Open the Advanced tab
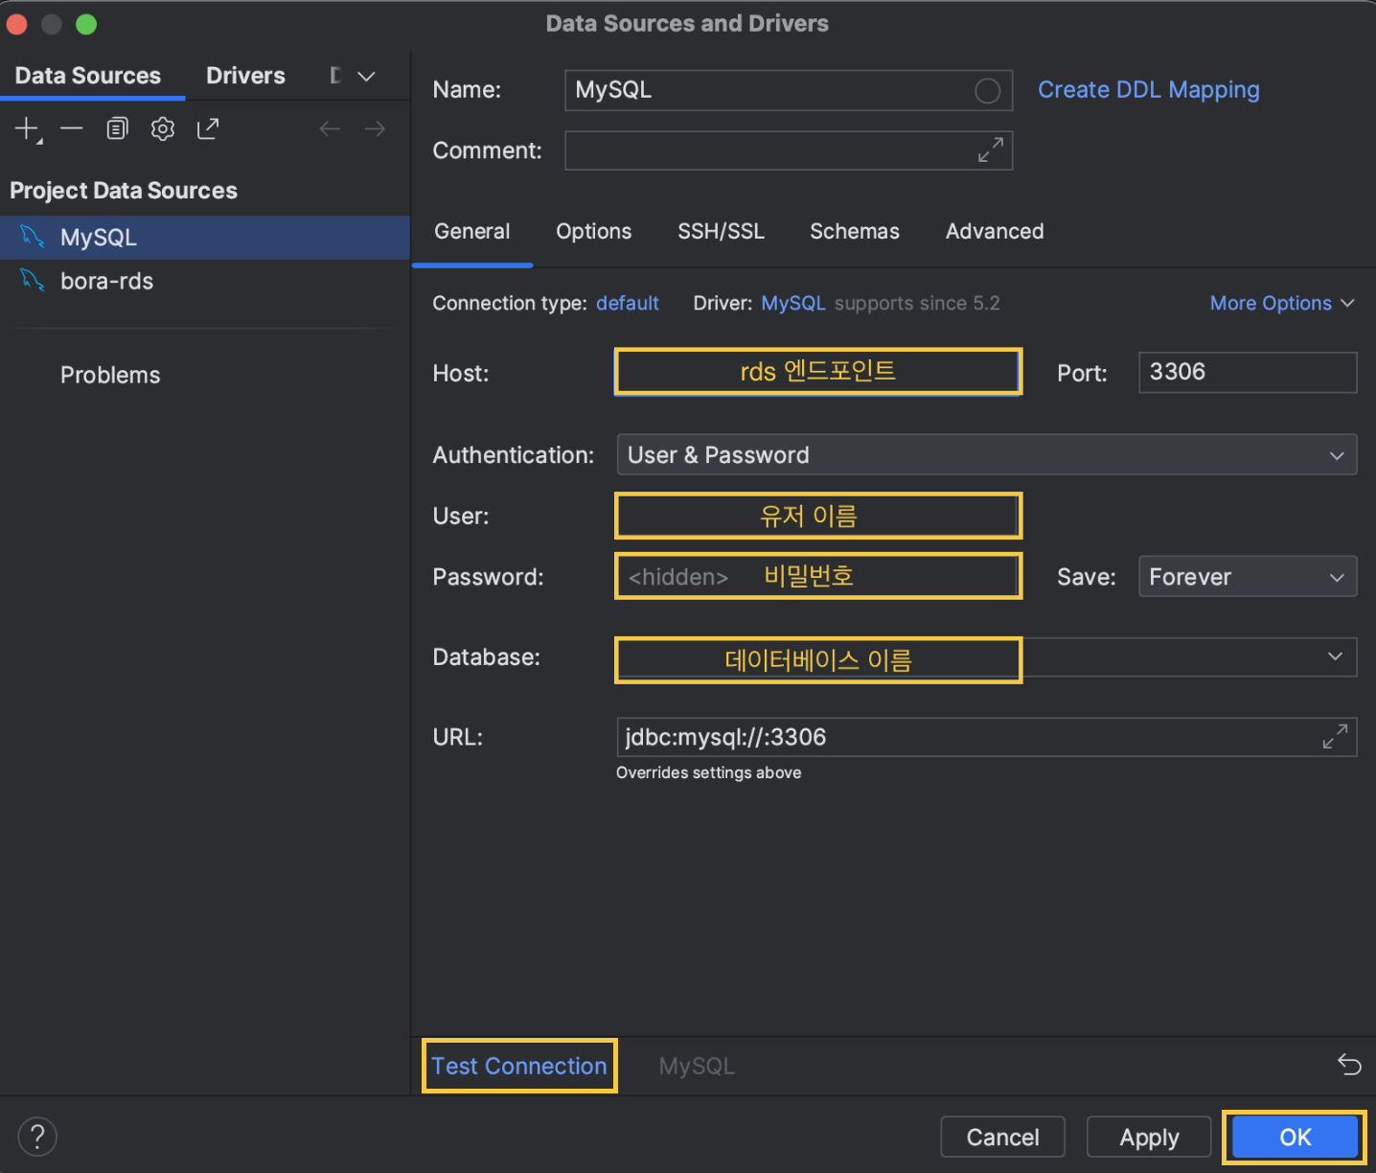Viewport: 1376px width, 1173px height. [995, 231]
